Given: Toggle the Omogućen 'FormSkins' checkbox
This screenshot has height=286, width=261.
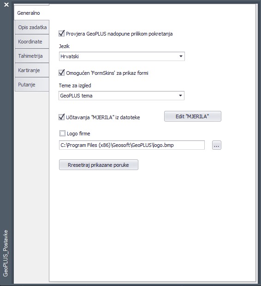Looking at the screenshot, I should 61,73.
